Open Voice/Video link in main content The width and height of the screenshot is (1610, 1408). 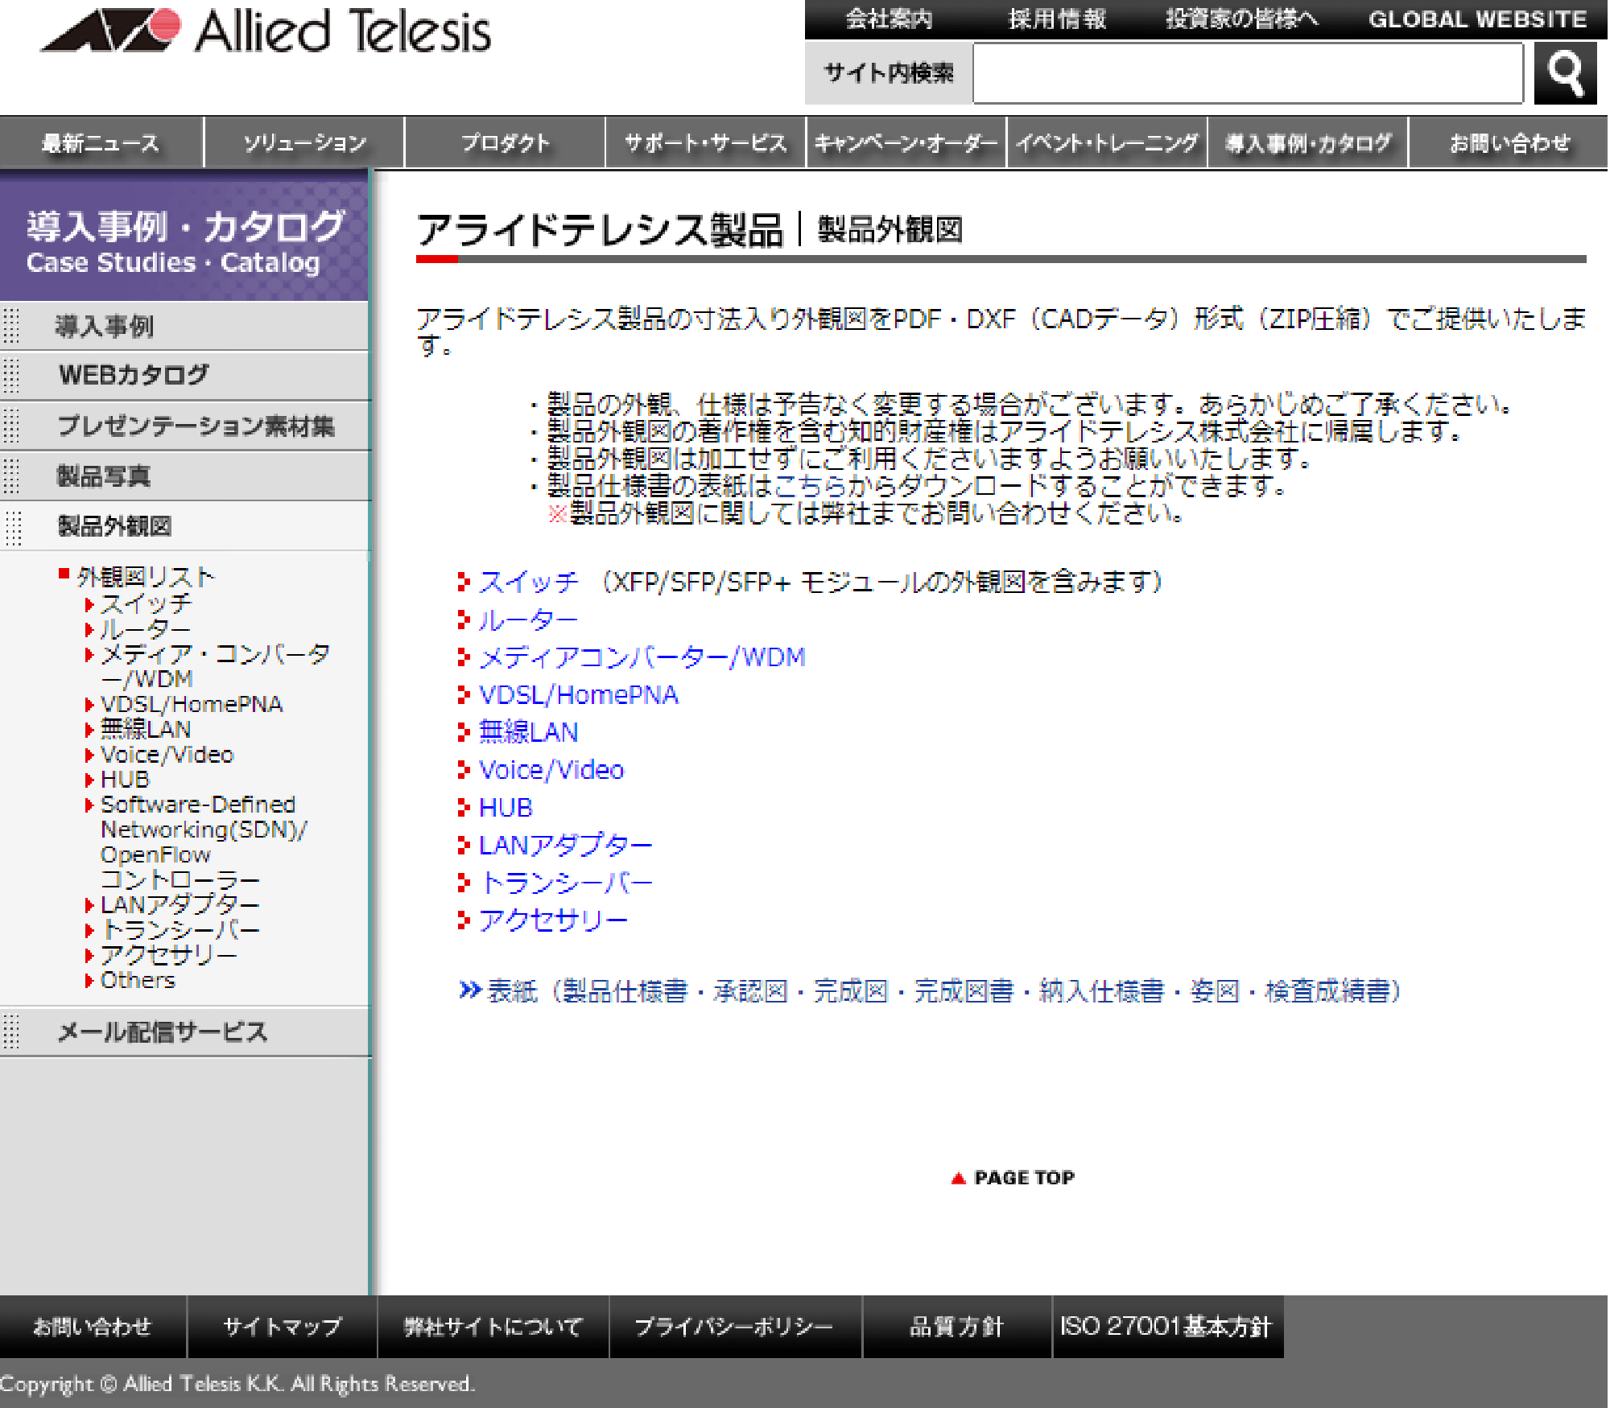click(x=551, y=769)
